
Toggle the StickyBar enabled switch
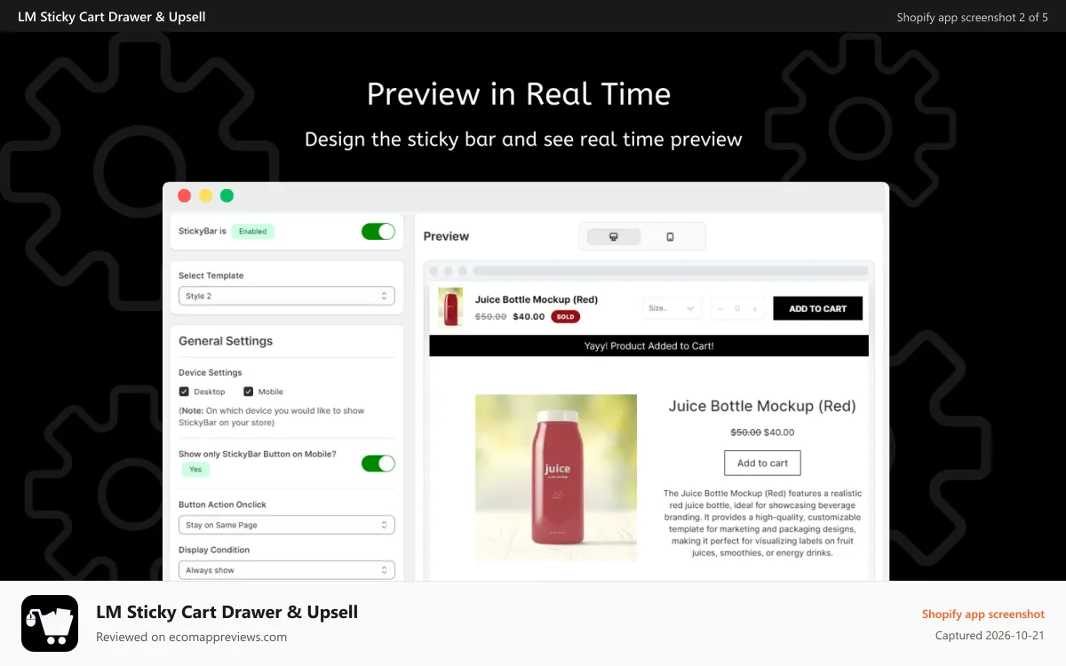coord(378,231)
